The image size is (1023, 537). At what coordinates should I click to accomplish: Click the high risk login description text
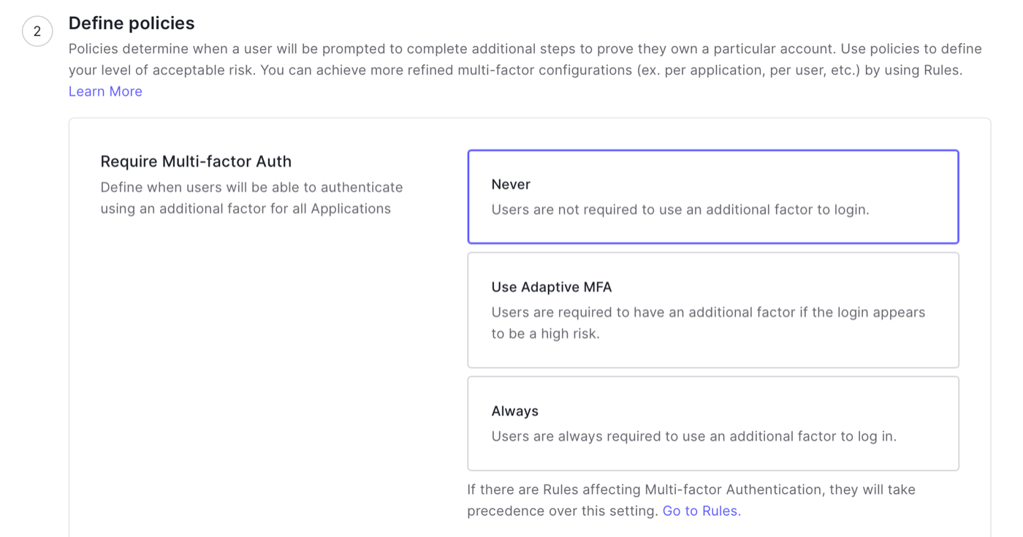click(x=708, y=323)
